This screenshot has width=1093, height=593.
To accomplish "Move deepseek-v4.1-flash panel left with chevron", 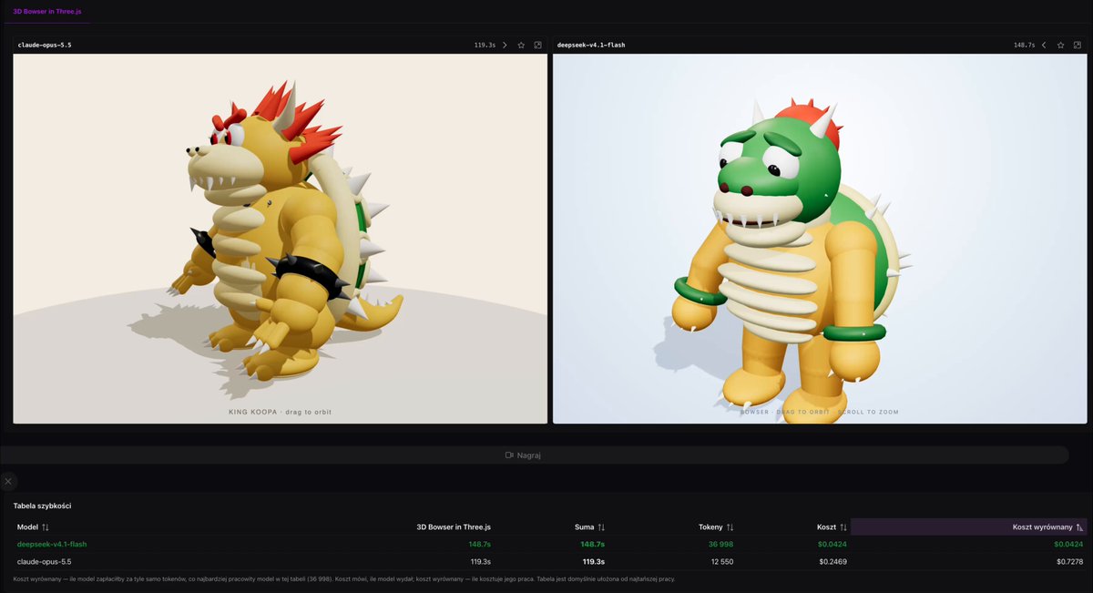I will 1044,45.
